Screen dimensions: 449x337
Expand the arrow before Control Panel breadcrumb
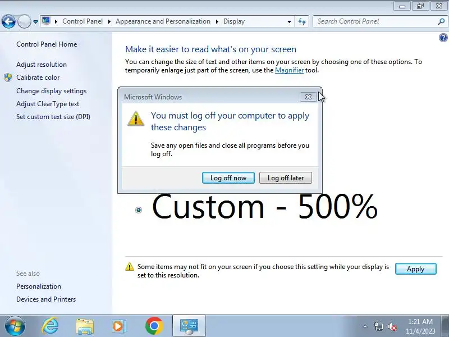pos(56,21)
